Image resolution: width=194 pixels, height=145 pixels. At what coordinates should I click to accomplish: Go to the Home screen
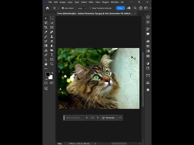(47, 8)
